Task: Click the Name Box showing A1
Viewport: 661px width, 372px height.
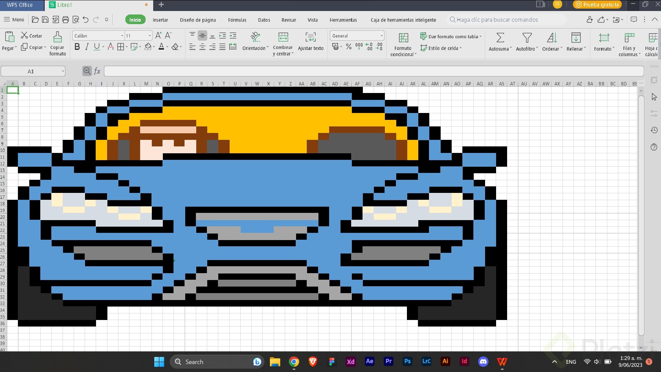Action: pyautogui.click(x=33, y=71)
